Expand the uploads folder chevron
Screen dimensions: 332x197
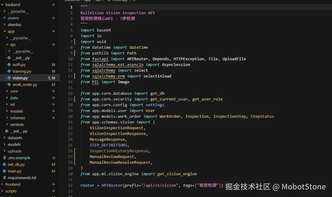pyautogui.click(x=5, y=151)
